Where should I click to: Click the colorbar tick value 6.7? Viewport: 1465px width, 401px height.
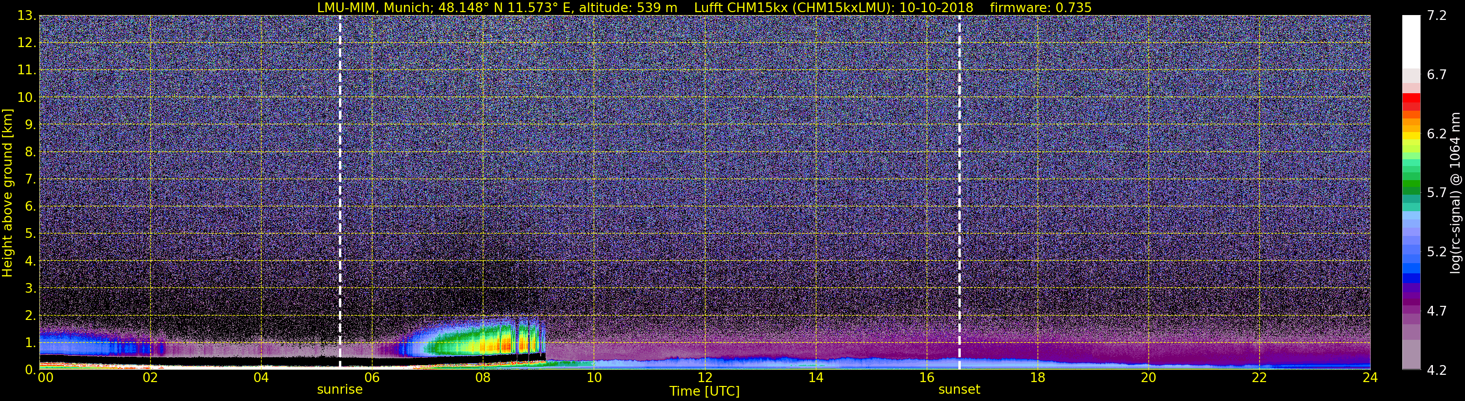pyautogui.click(x=1436, y=74)
